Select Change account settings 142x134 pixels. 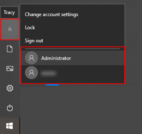pos(51,15)
